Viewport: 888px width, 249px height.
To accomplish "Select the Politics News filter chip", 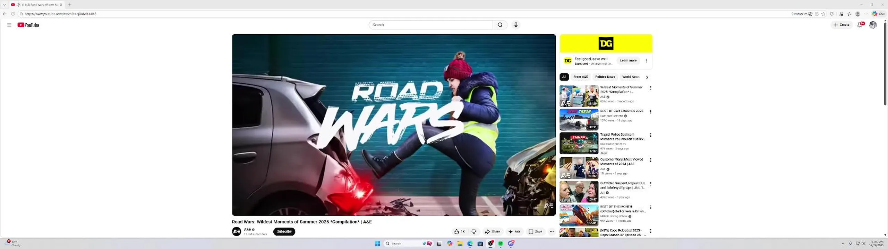I will tap(605, 77).
